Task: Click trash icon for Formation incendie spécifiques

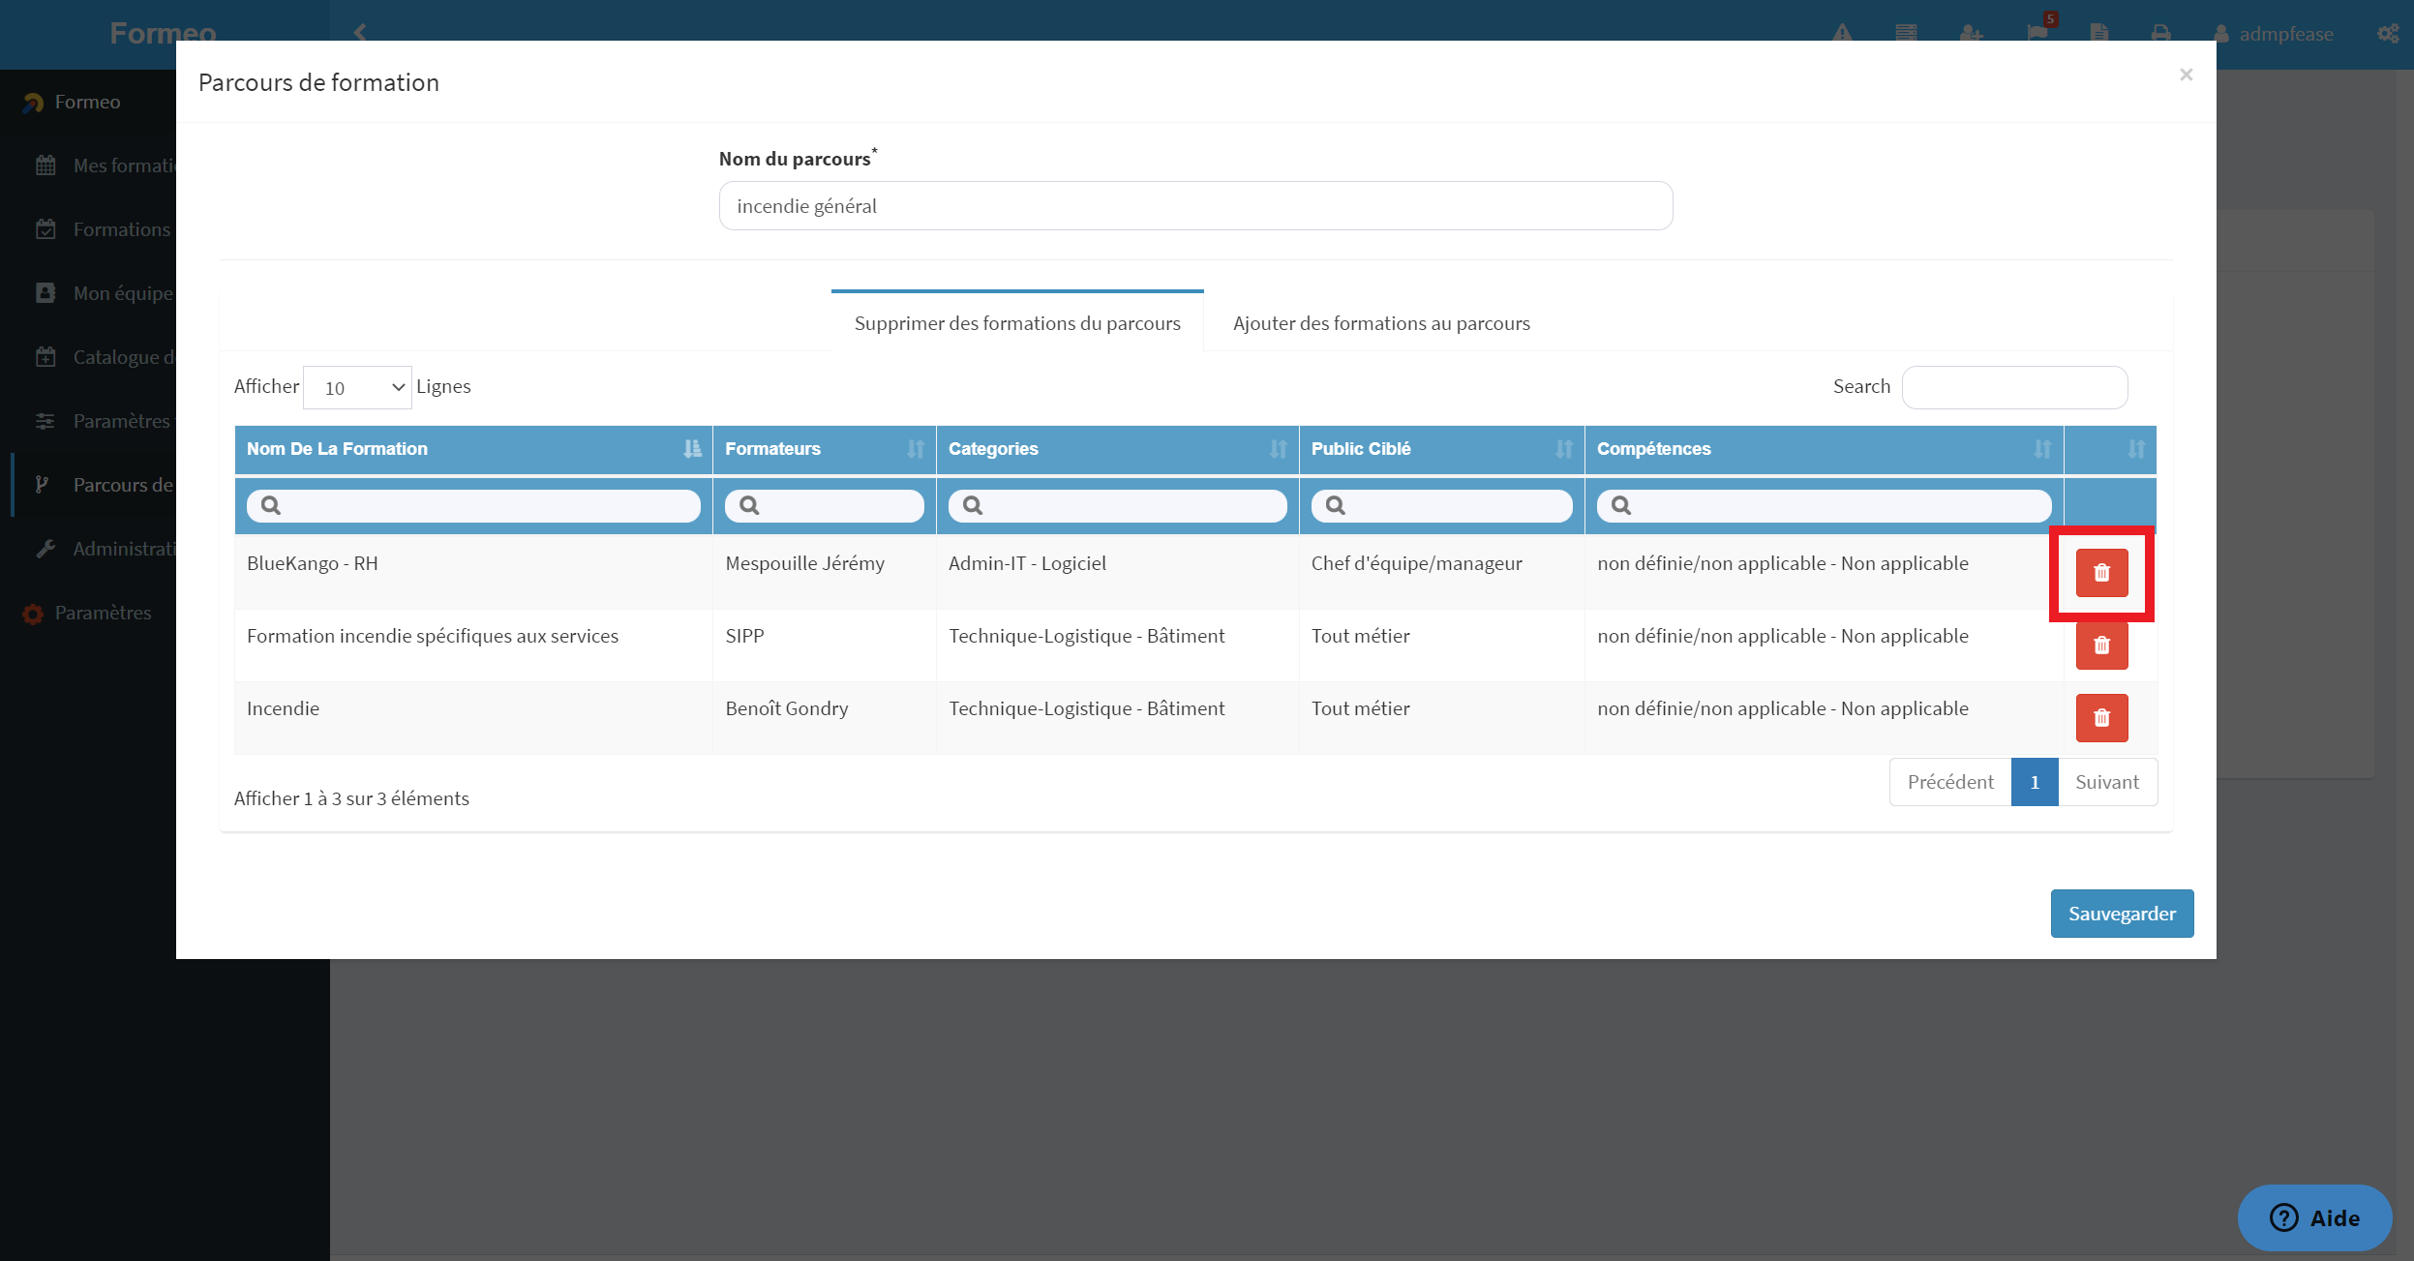Action: (2101, 646)
